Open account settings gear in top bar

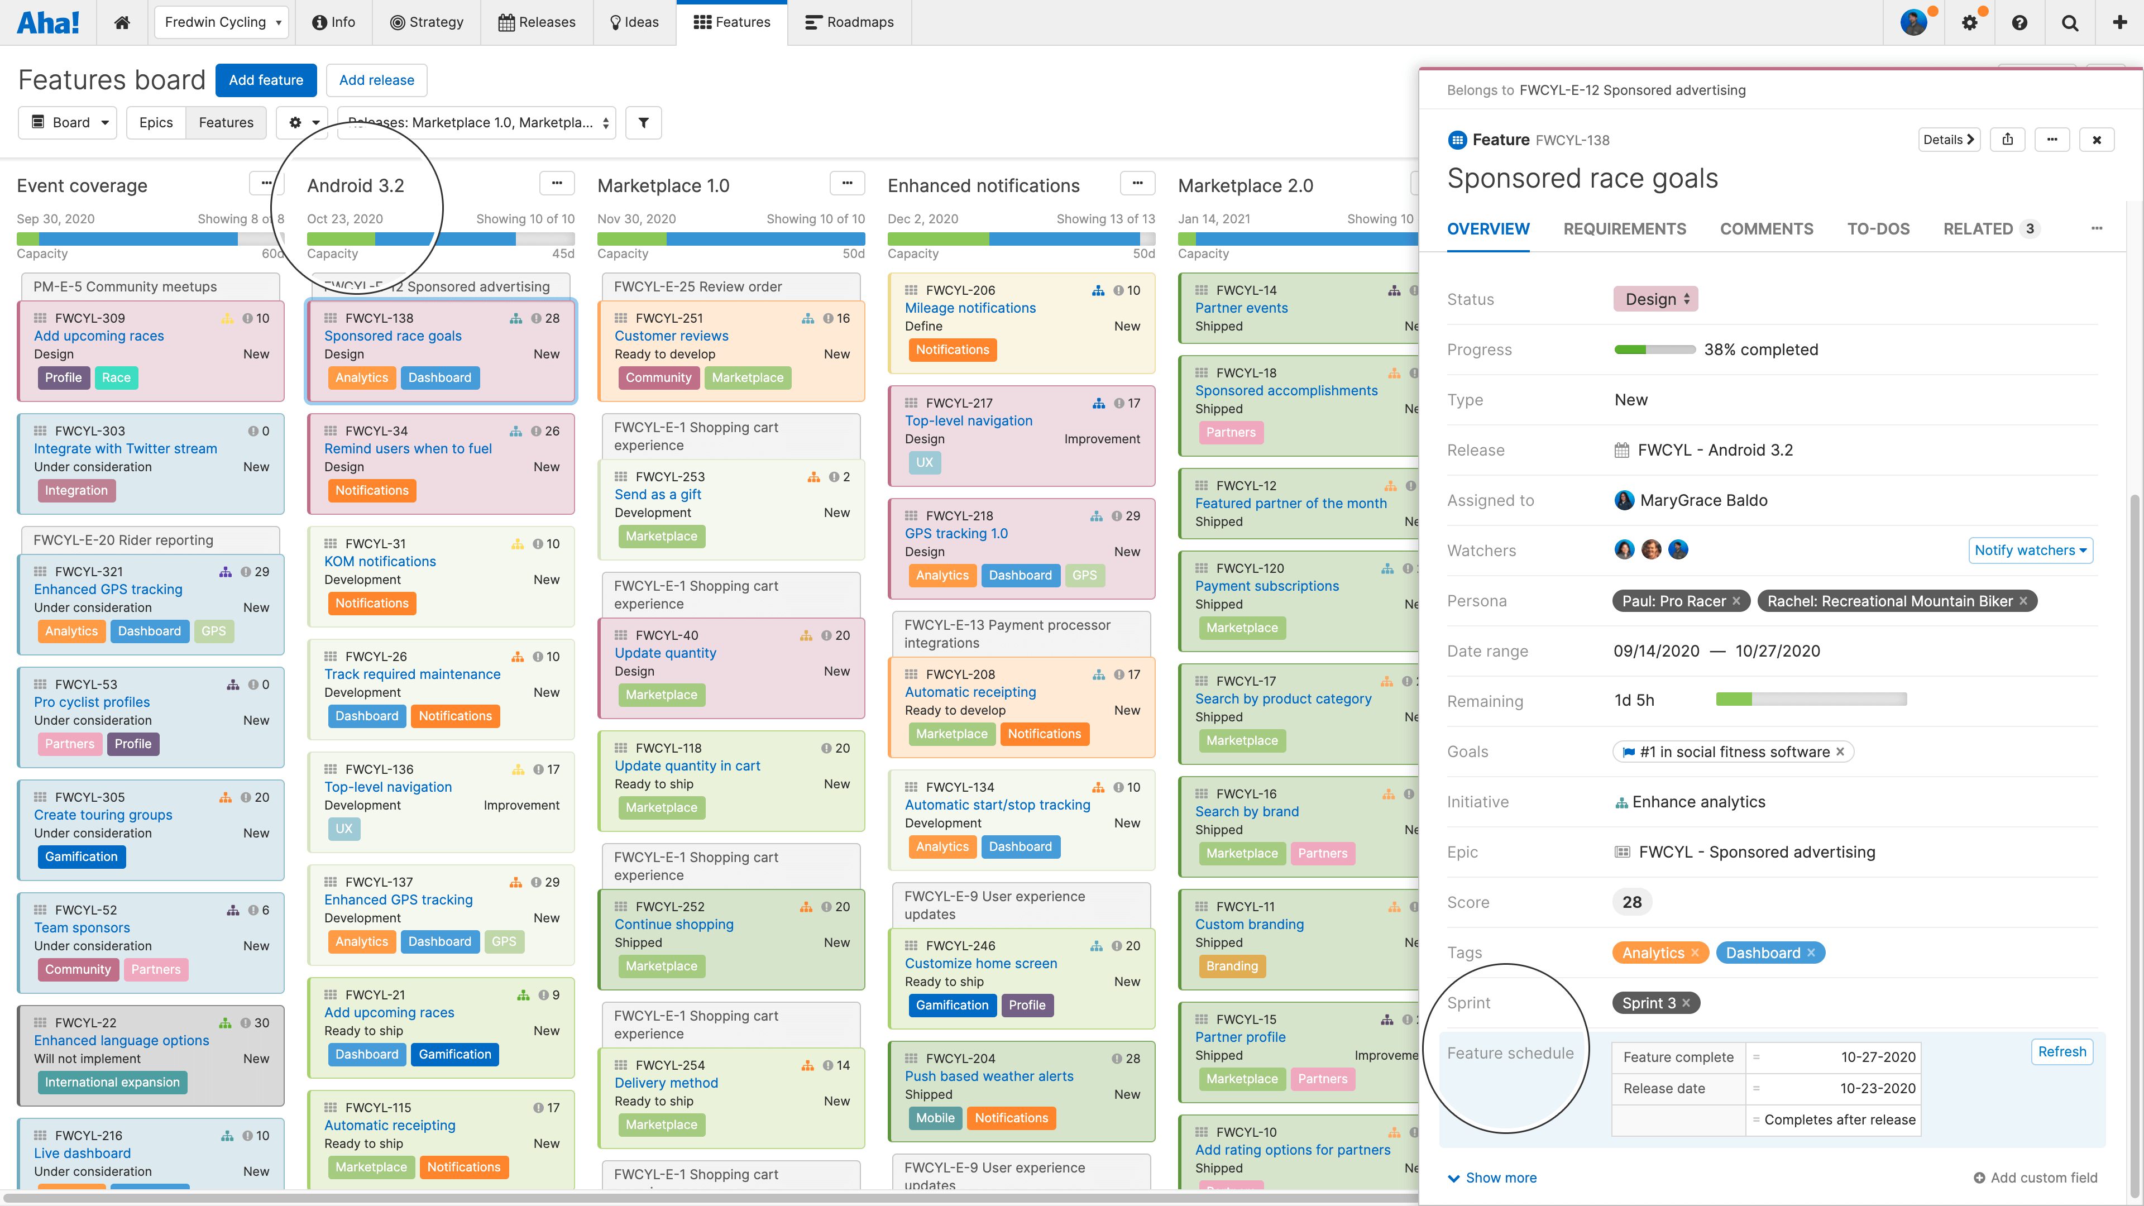(x=1969, y=22)
